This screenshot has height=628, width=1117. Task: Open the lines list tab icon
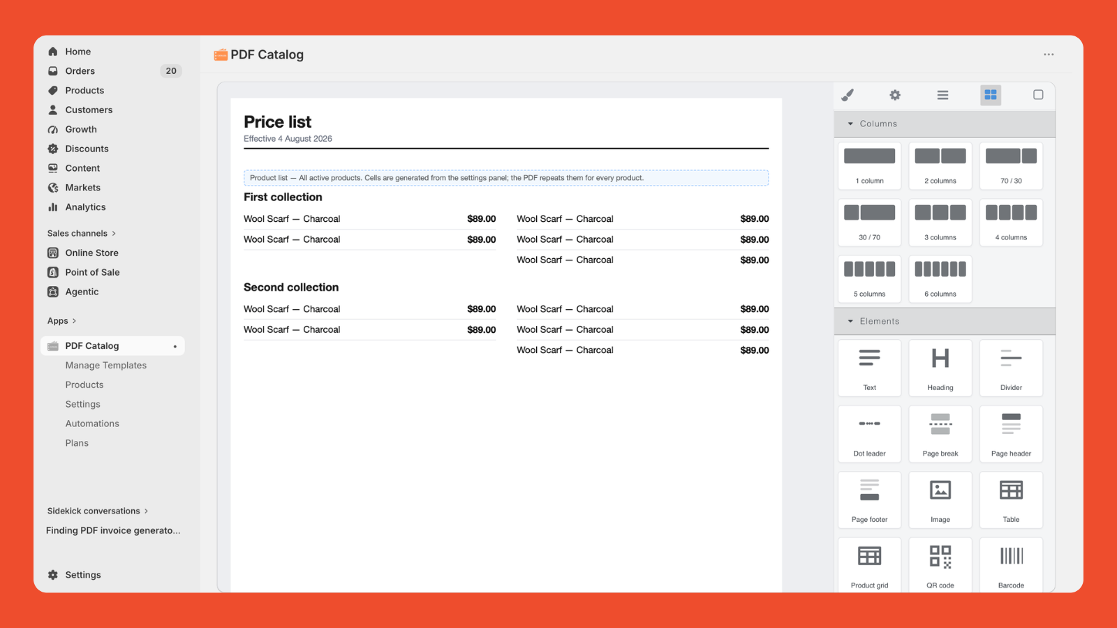942,95
